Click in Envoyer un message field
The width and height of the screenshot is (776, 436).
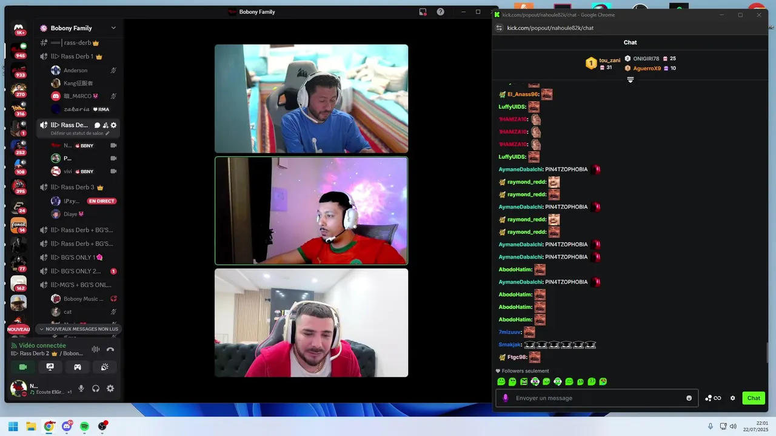coord(597,398)
